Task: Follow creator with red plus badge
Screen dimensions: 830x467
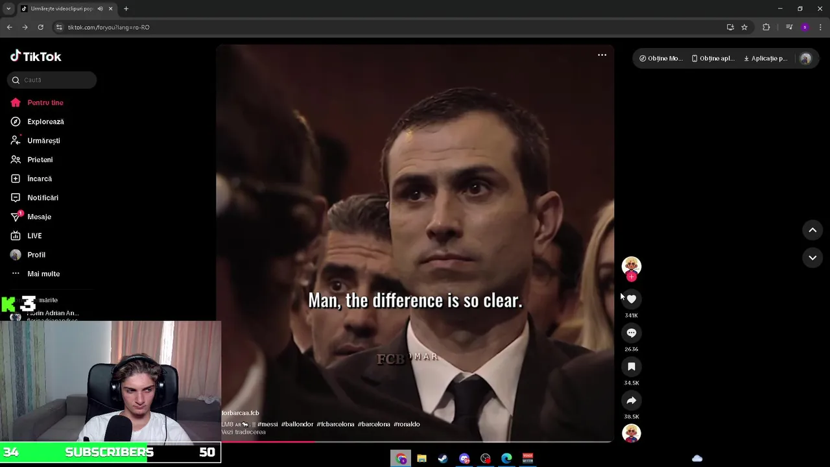Action: point(631,277)
